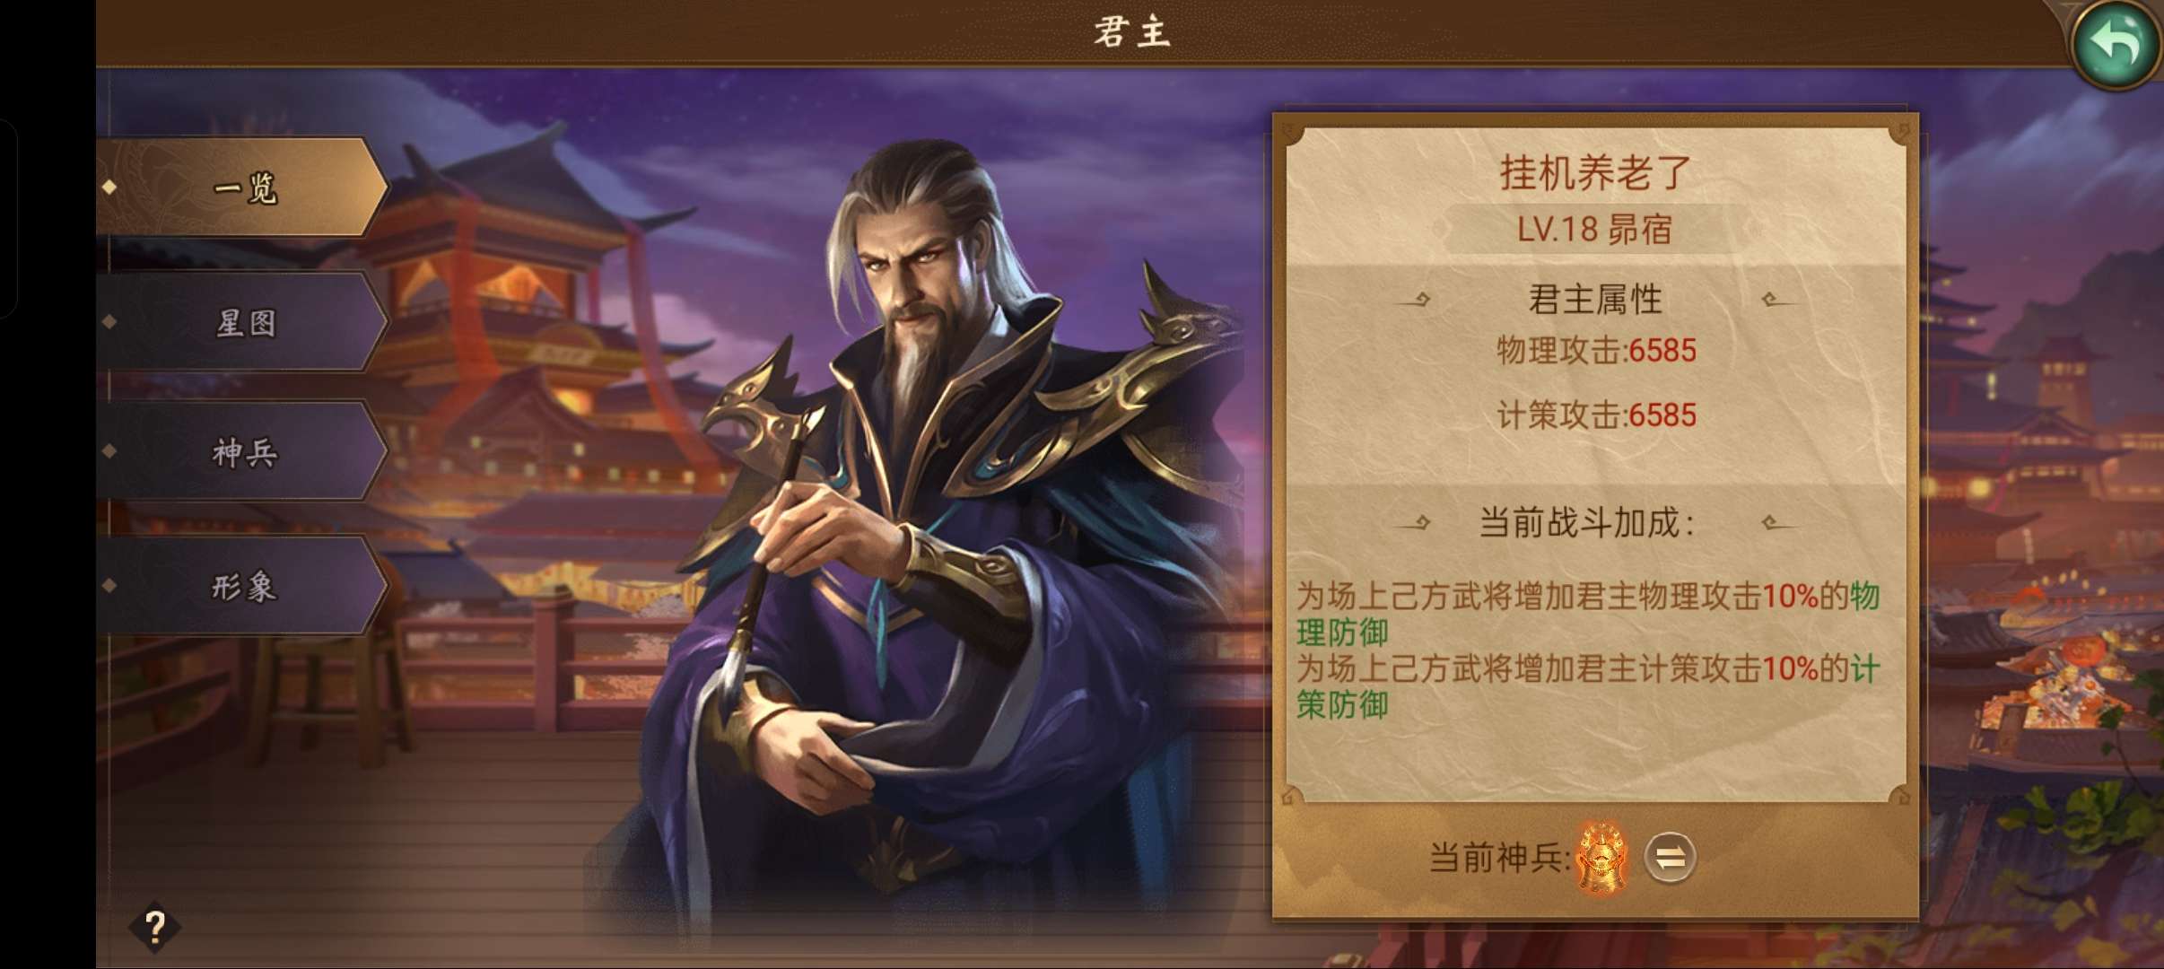Tap the LV.18 昴宿 level badge
The height and width of the screenshot is (969, 2164).
pos(1594,229)
